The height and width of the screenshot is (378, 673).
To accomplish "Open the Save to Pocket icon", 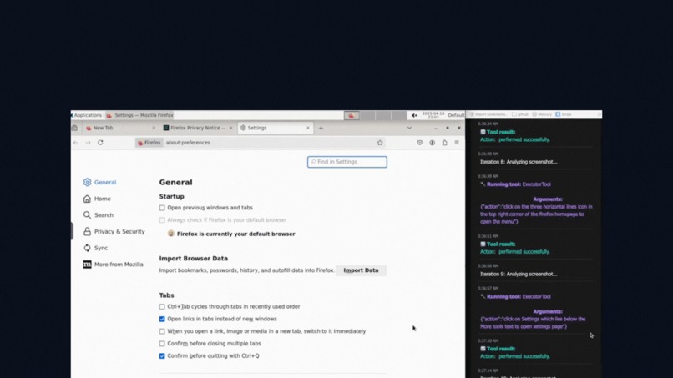I will [x=419, y=143].
